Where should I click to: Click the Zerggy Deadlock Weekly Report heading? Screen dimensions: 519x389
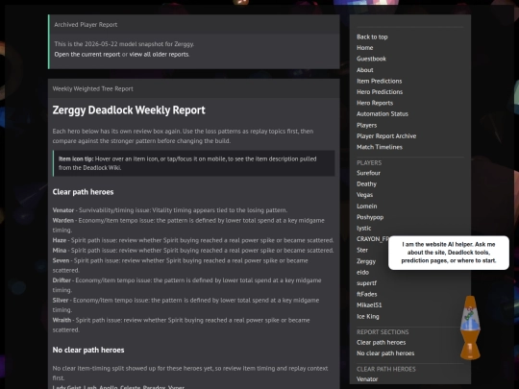[x=129, y=109]
